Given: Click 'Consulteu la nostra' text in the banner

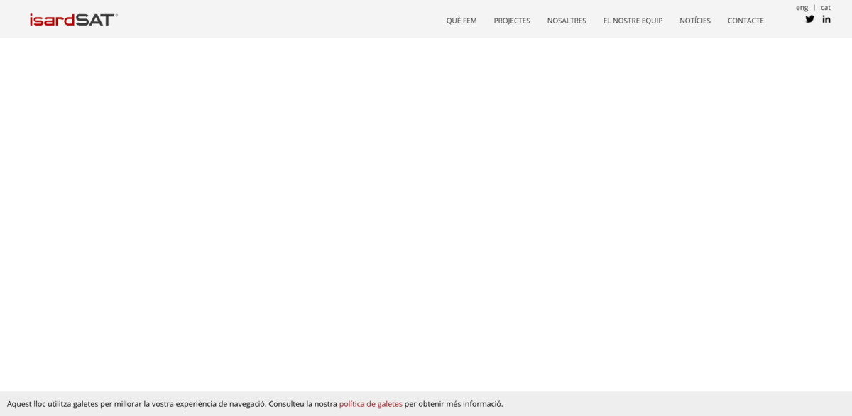Looking at the screenshot, I should (302, 404).
